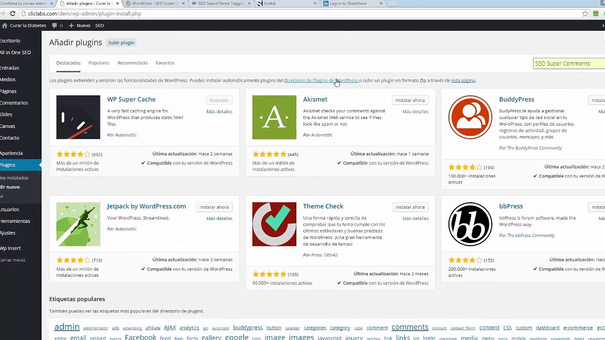
Task: Click the plus icon next to Nuevo
Action: 71,25
